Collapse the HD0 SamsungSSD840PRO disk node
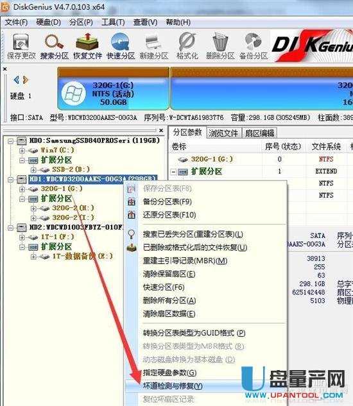 (x=10, y=141)
